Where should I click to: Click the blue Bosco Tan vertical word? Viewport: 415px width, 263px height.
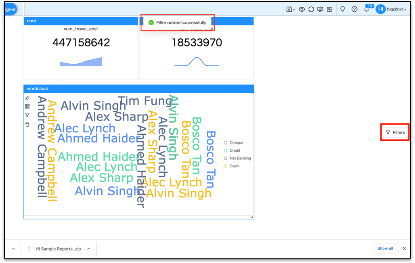211,160
